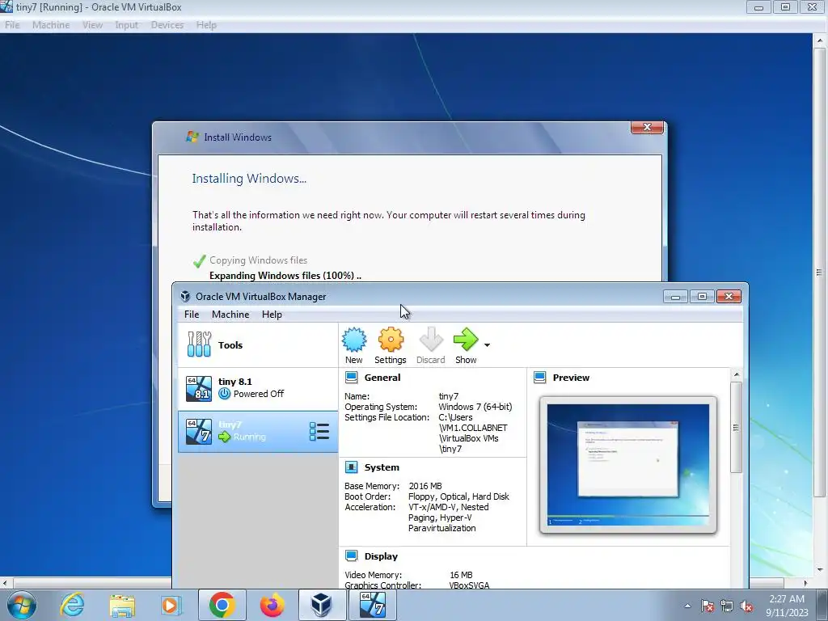
Task: Select the tiny 8.1 virtual machine
Action: point(258,388)
